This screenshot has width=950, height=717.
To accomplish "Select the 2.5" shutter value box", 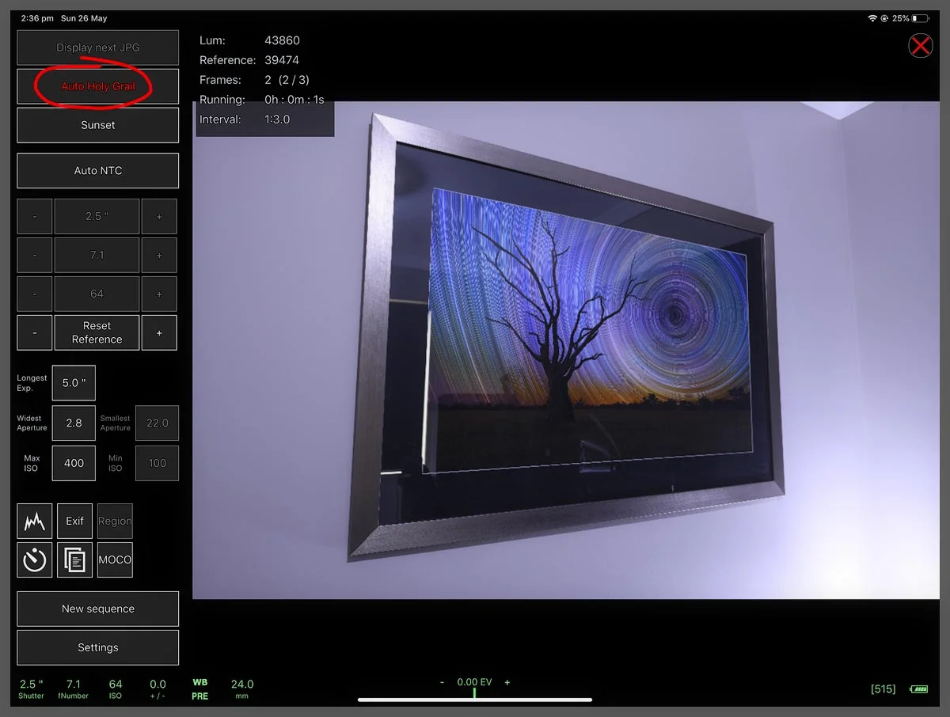I will tap(97, 216).
